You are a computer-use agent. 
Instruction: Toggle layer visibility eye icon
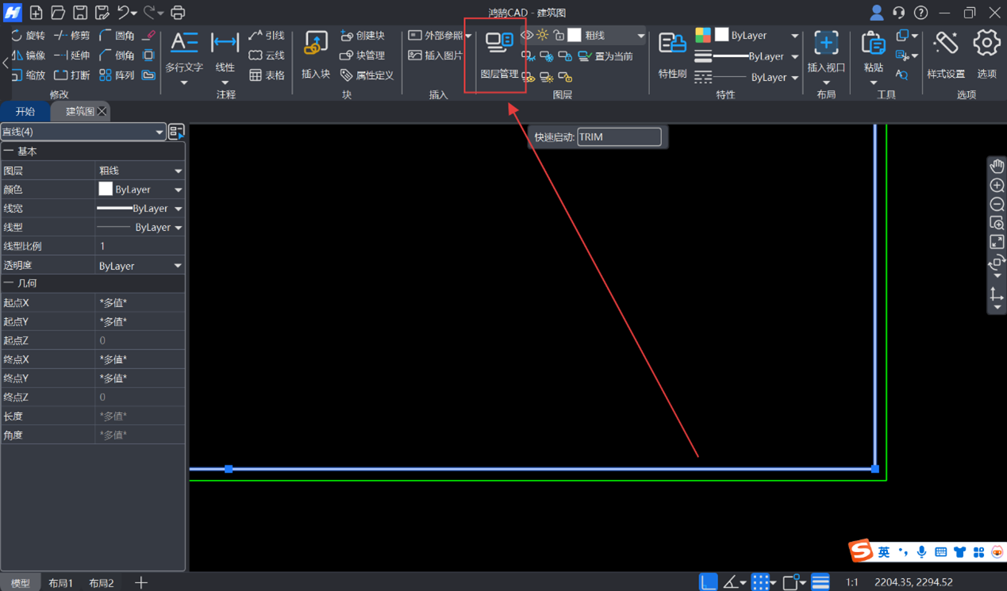tap(527, 35)
